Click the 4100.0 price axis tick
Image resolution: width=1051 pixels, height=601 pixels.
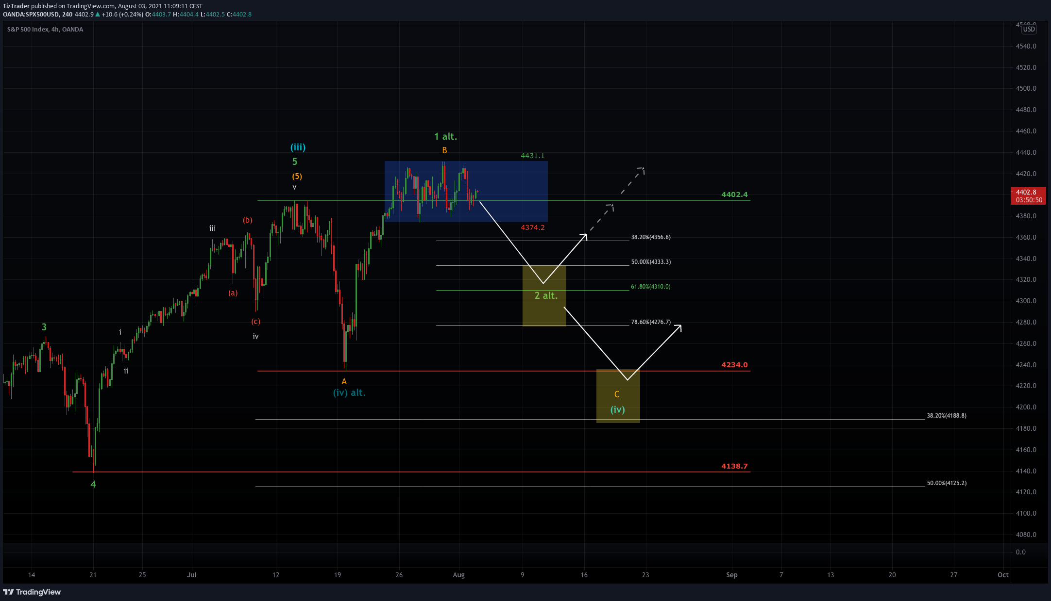click(1026, 513)
